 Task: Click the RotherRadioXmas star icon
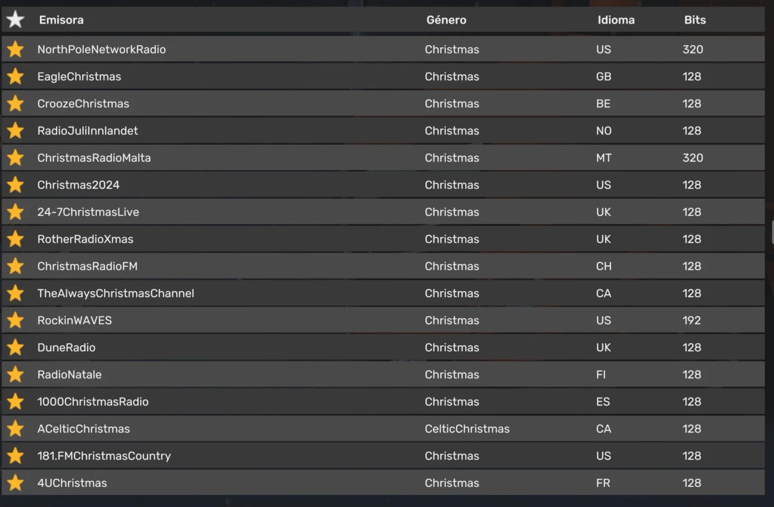[16, 239]
